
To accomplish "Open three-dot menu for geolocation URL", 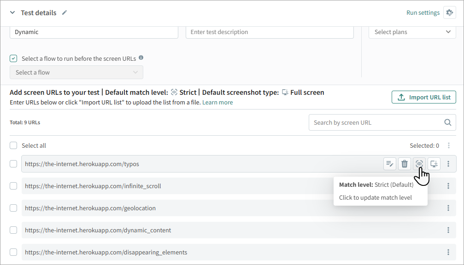I will coord(448,208).
